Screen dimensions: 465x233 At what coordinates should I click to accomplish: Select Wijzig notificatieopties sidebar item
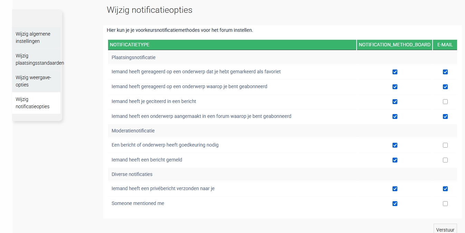point(32,103)
